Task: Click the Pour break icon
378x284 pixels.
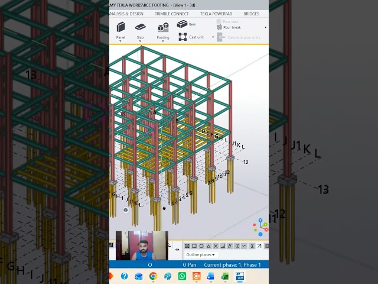Action: tap(219, 27)
